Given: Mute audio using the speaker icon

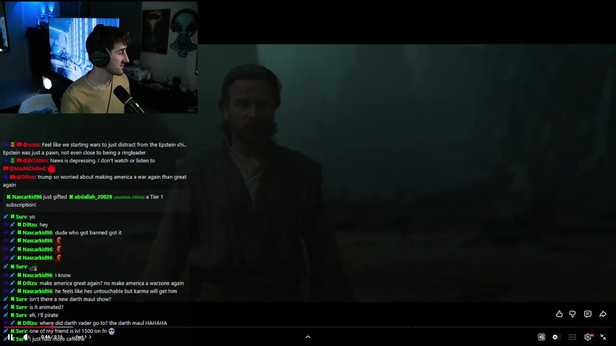Looking at the screenshot, I should [x=27, y=337].
